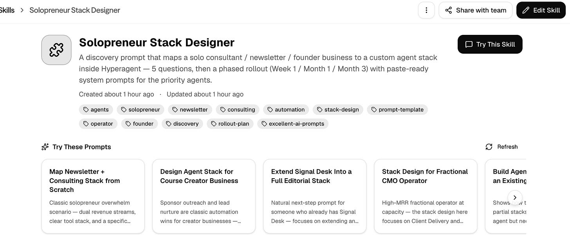
Task: Select the excellent-ai-prompts tag
Action: [x=293, y=124]
